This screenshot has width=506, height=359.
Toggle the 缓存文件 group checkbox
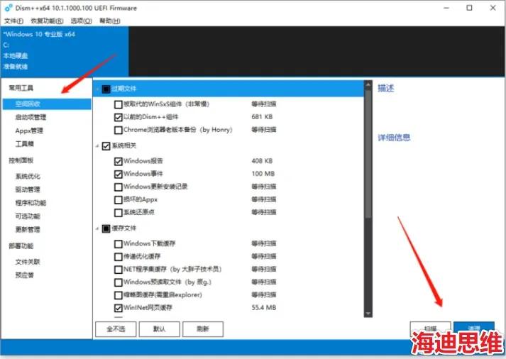106,228
